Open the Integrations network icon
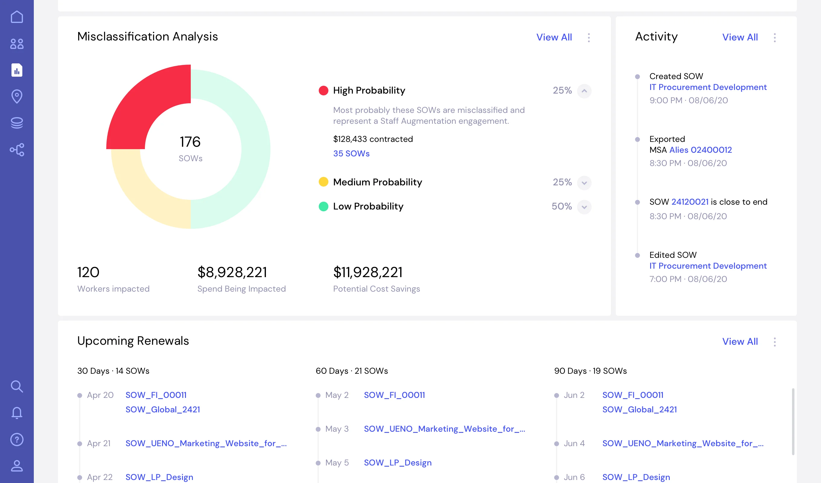The width and height of the screenshot is (821, 483). (17, 150)
